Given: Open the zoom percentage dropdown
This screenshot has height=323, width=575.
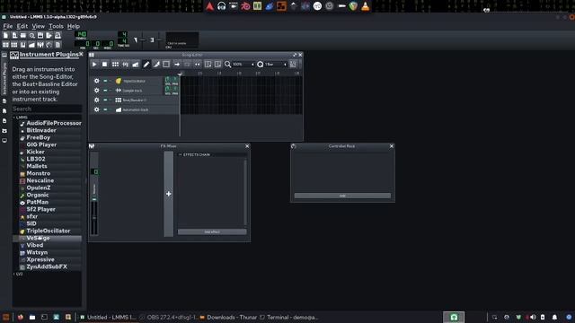Looking at the screenshot, I should coord(243,64).
